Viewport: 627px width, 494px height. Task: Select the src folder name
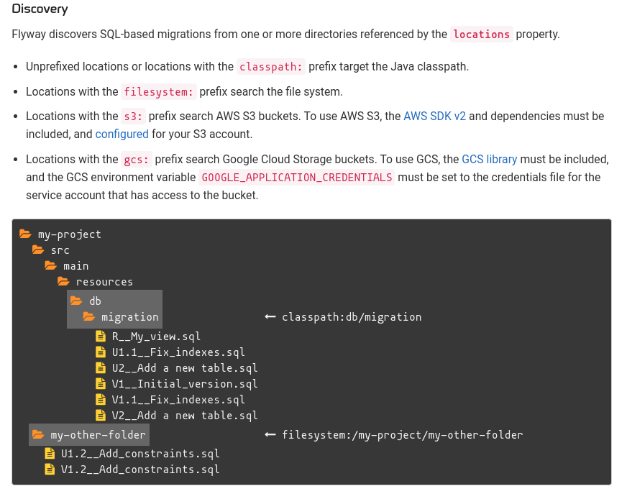[x=60, y=250]
